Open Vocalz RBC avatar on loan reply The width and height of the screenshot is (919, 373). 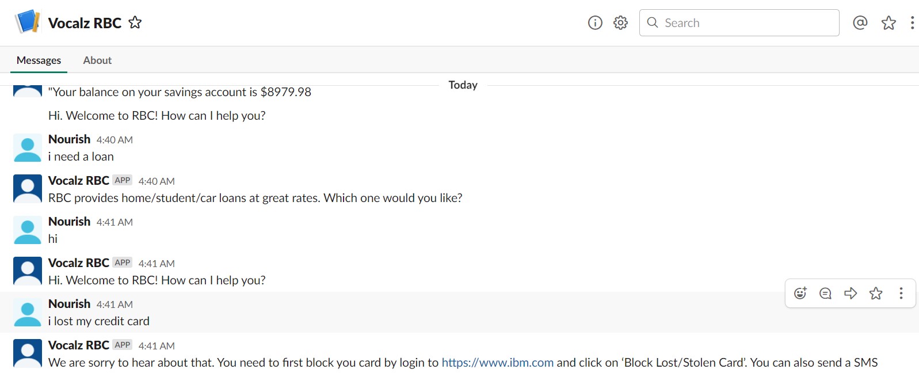27,189
